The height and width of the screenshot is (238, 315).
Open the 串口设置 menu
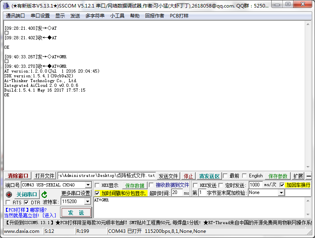click(x=40, y=16)
